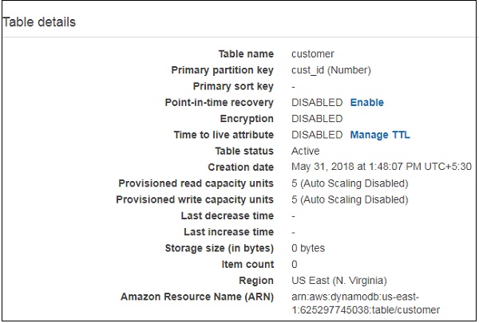Select the storage size value 0 bytes
The height and width of the screenshot is (323, 479).
point(308,248)
